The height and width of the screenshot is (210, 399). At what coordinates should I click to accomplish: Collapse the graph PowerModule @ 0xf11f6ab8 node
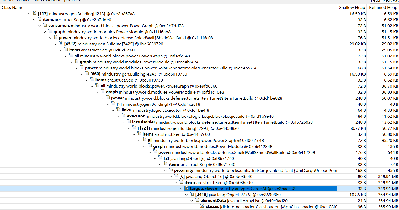[45, 32]
